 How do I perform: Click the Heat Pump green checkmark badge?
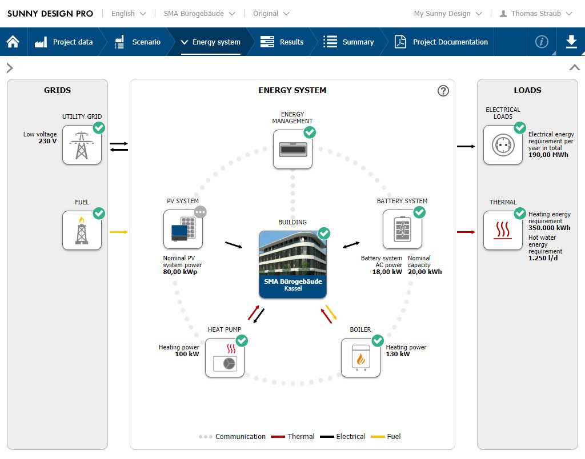point(242,340)
